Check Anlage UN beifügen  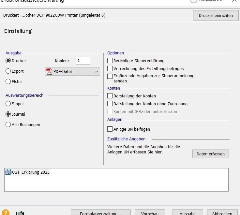[110, 129]
